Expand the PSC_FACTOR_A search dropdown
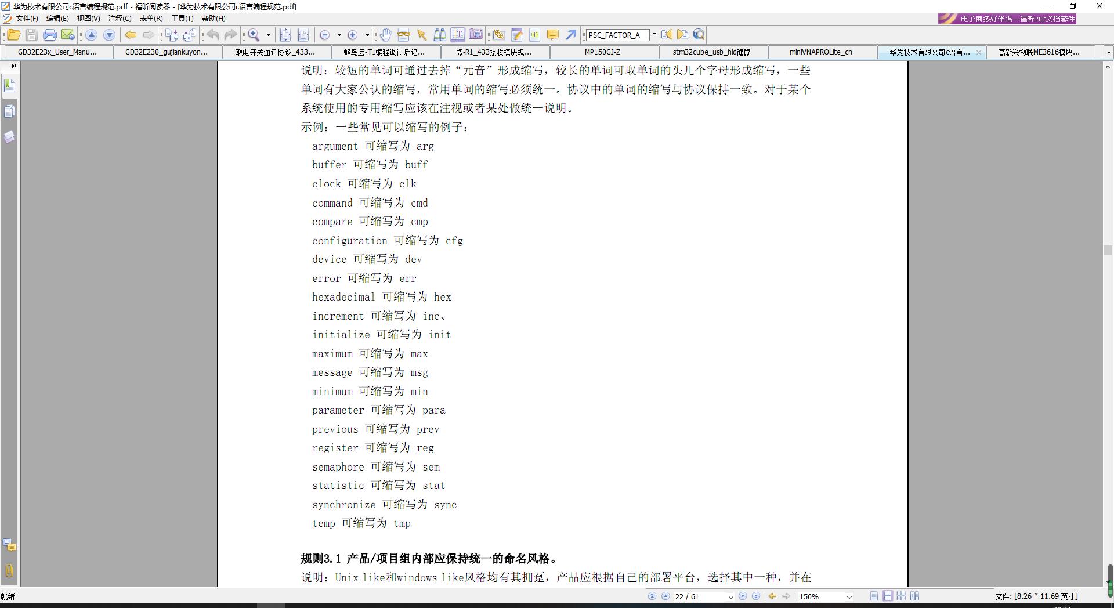Viewport: 1114px width, 608px height. point(654,35)
